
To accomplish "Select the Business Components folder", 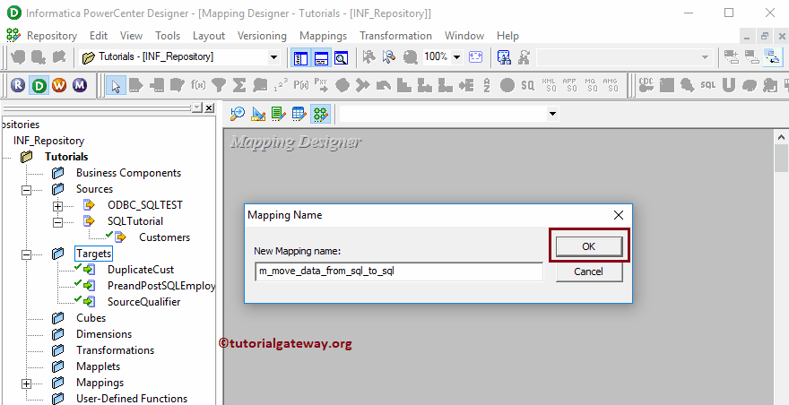I will click(128, 173).
